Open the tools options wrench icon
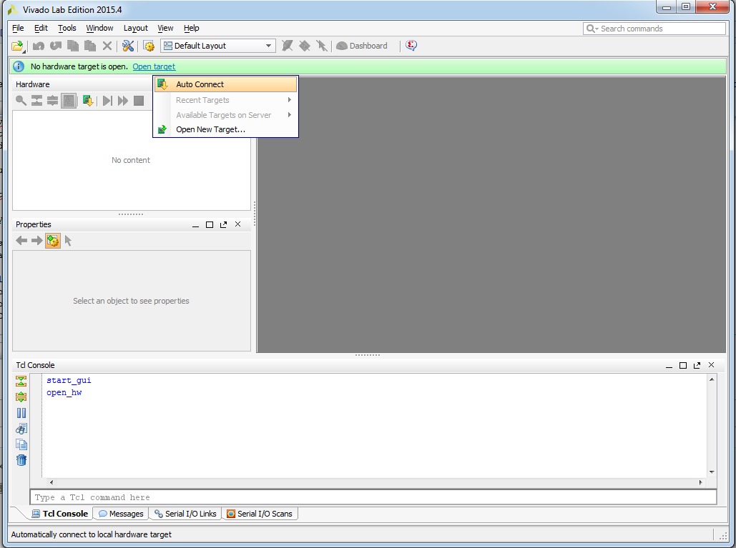The image size is (736, 548). pos(127,46)
